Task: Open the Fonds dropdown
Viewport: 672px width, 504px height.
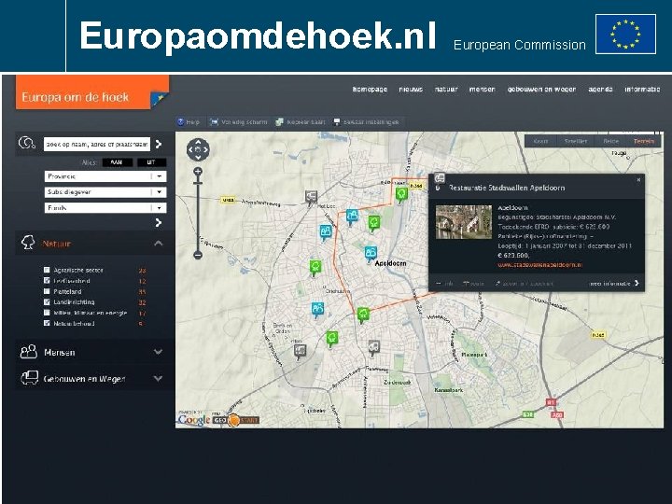Action: [105, 208]
